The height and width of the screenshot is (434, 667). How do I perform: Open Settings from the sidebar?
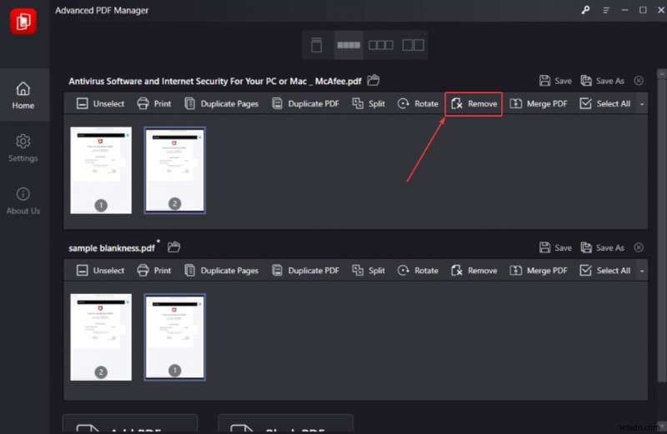23,148
